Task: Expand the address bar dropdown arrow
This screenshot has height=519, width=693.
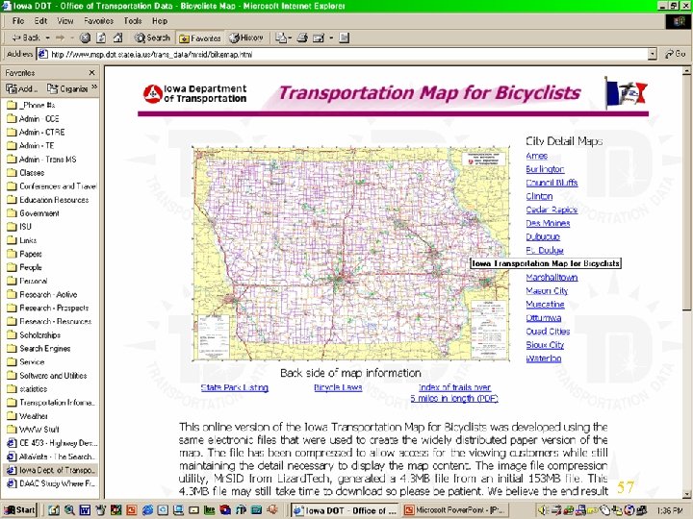Action: tap(652, 54)
